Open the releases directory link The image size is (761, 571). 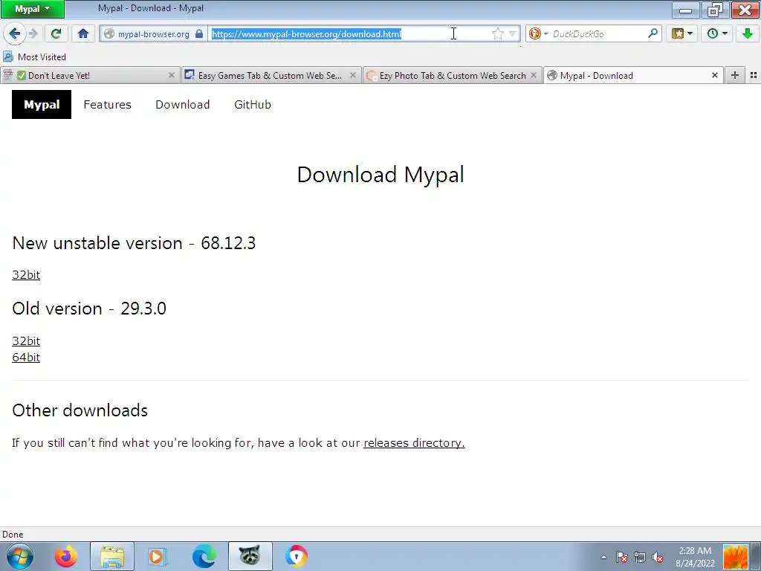(414, 443)
